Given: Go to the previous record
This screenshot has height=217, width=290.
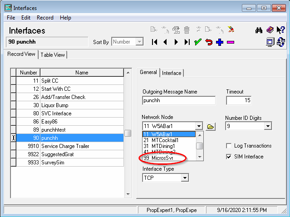Looking at the screenshot, I should point(165,42).
